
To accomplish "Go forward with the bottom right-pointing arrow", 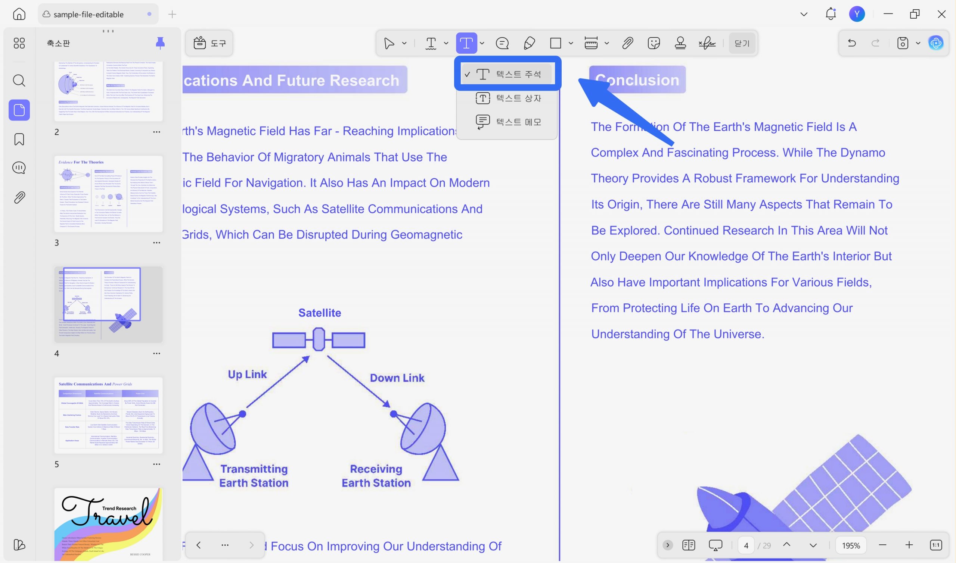I will pyautogui.click(x=251, y=545).
